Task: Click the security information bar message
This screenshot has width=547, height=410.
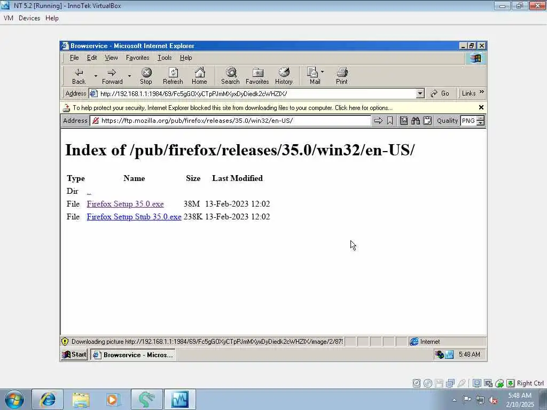Action: (232, 108)
